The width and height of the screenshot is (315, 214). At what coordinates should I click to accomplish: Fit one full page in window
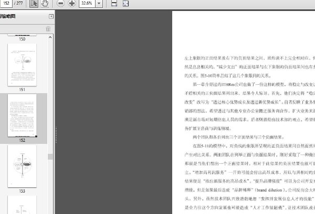click(x=126, y=4)
